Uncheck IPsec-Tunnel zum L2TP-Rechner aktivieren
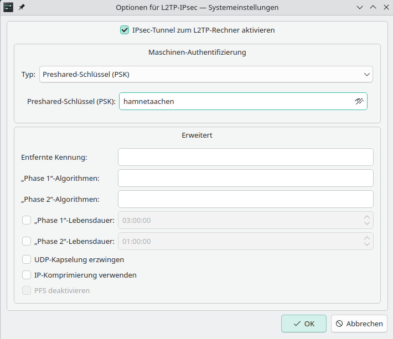The image size is (393, 339). coord(125,30)
